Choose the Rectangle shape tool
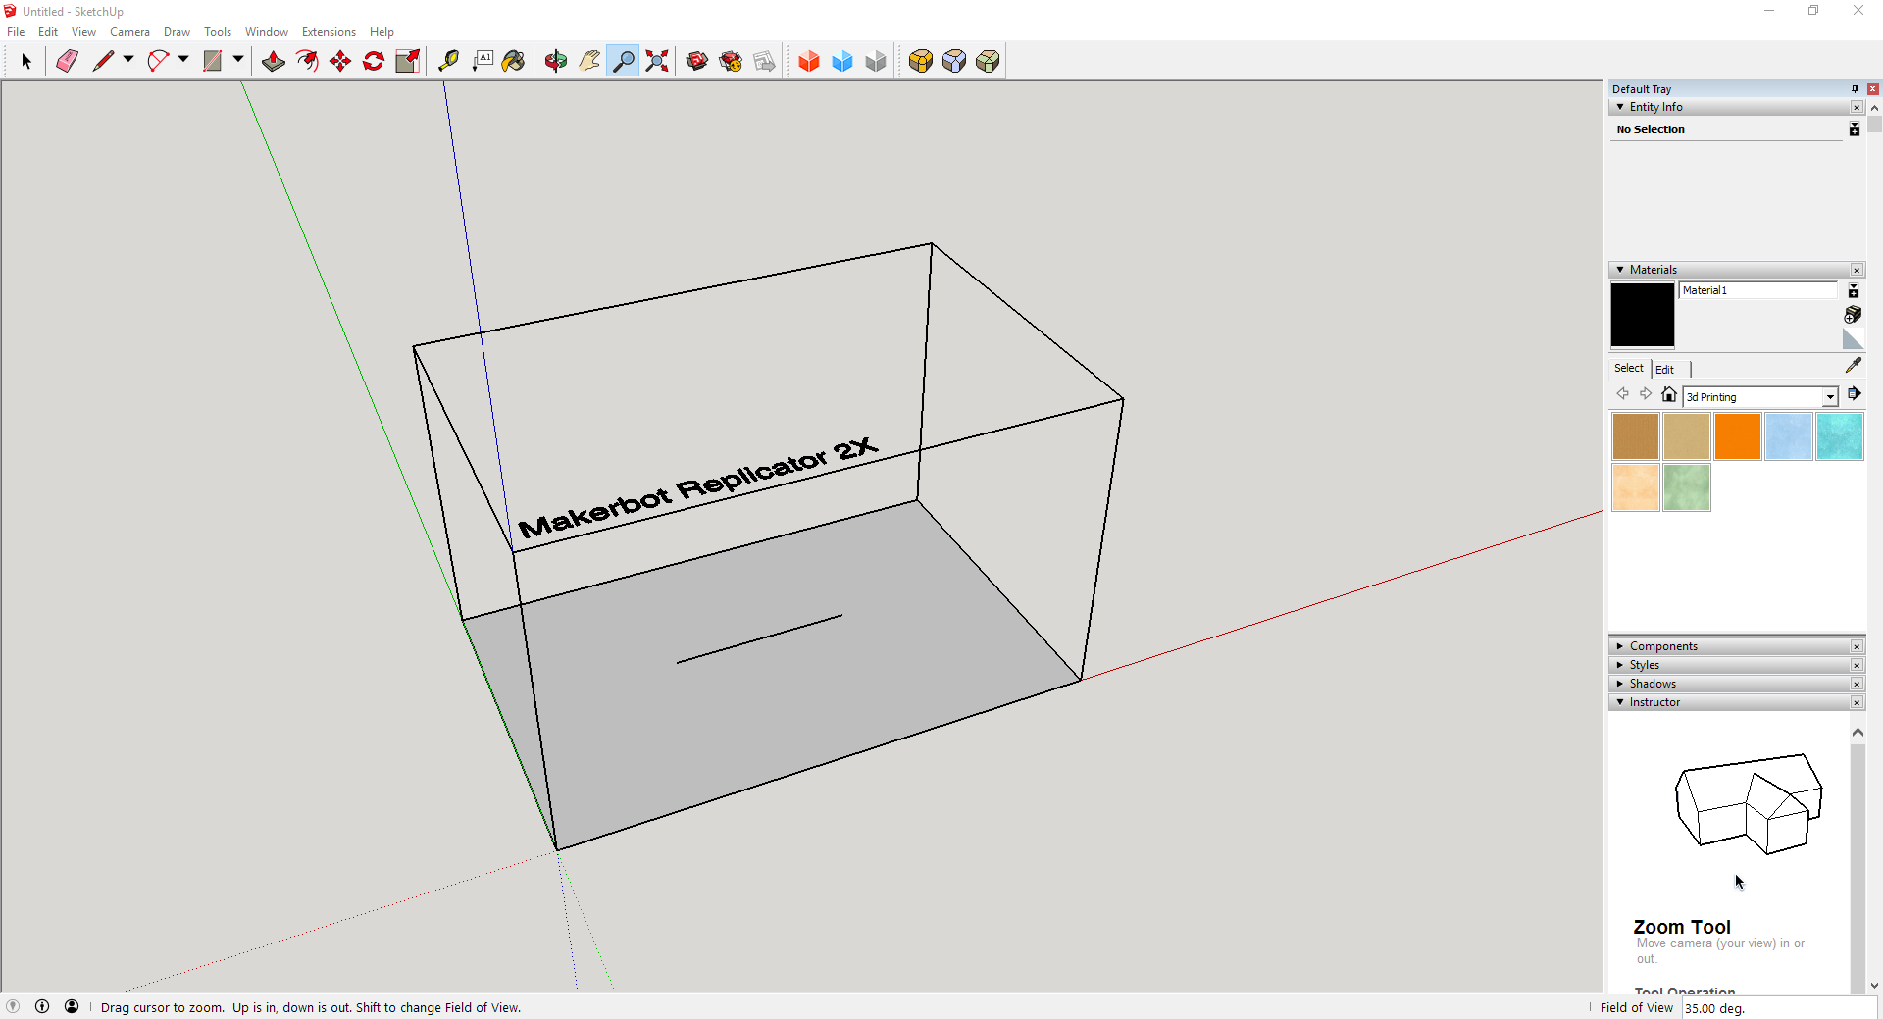The height and width of the screenshot is (1019, 1883). tap(212, 61)
